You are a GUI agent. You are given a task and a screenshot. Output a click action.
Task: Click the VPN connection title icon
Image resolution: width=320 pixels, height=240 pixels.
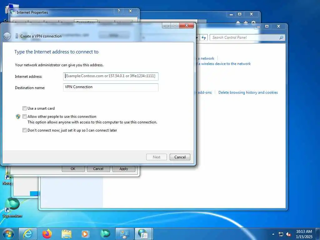click(x=17, y=36)
